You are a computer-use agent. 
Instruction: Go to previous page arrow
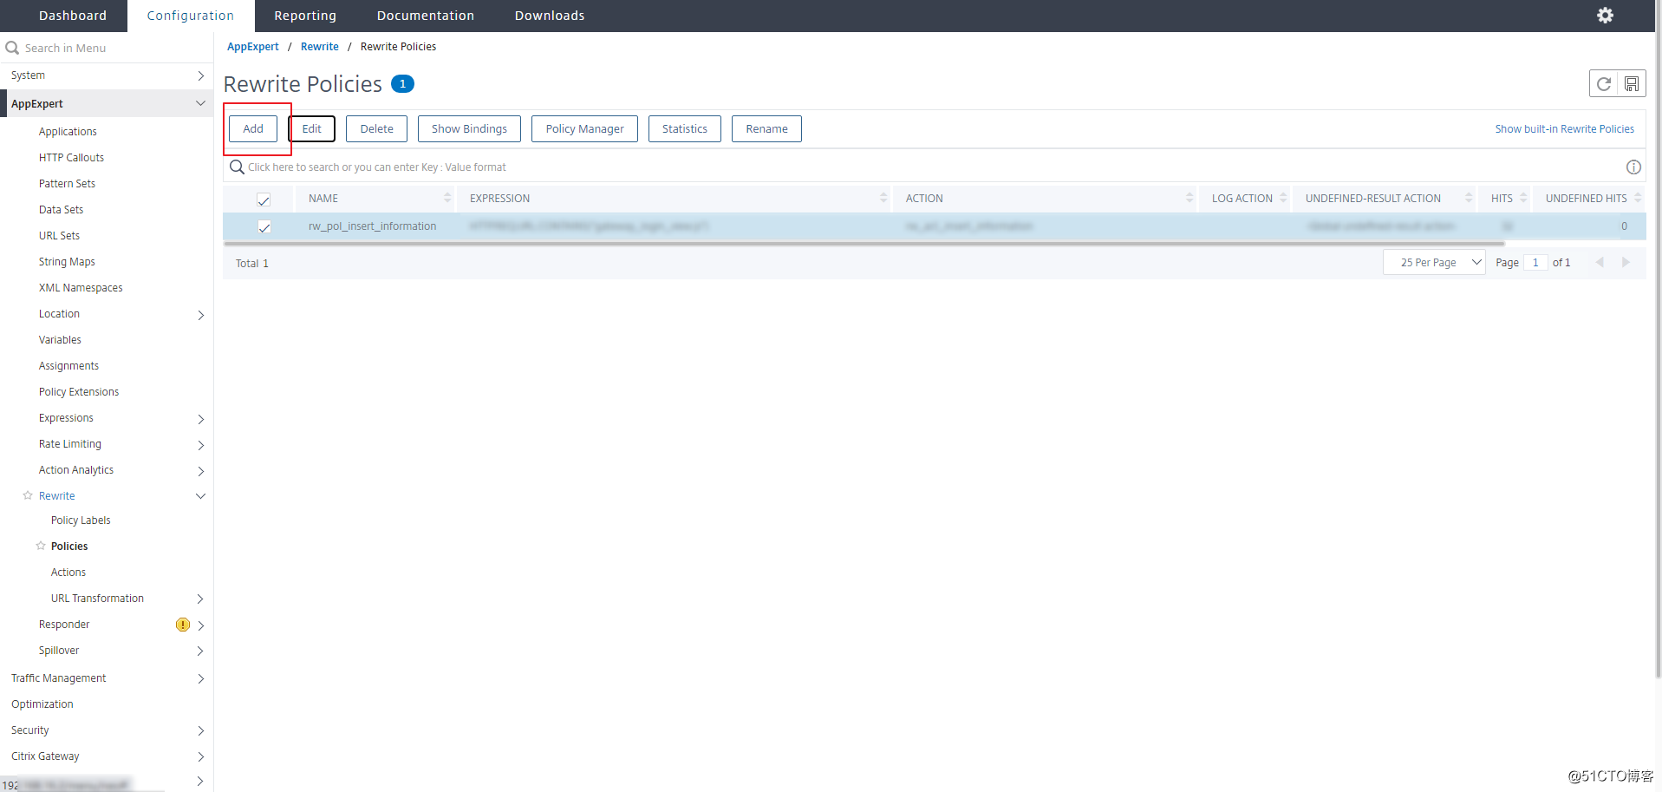pos(1600,262)
